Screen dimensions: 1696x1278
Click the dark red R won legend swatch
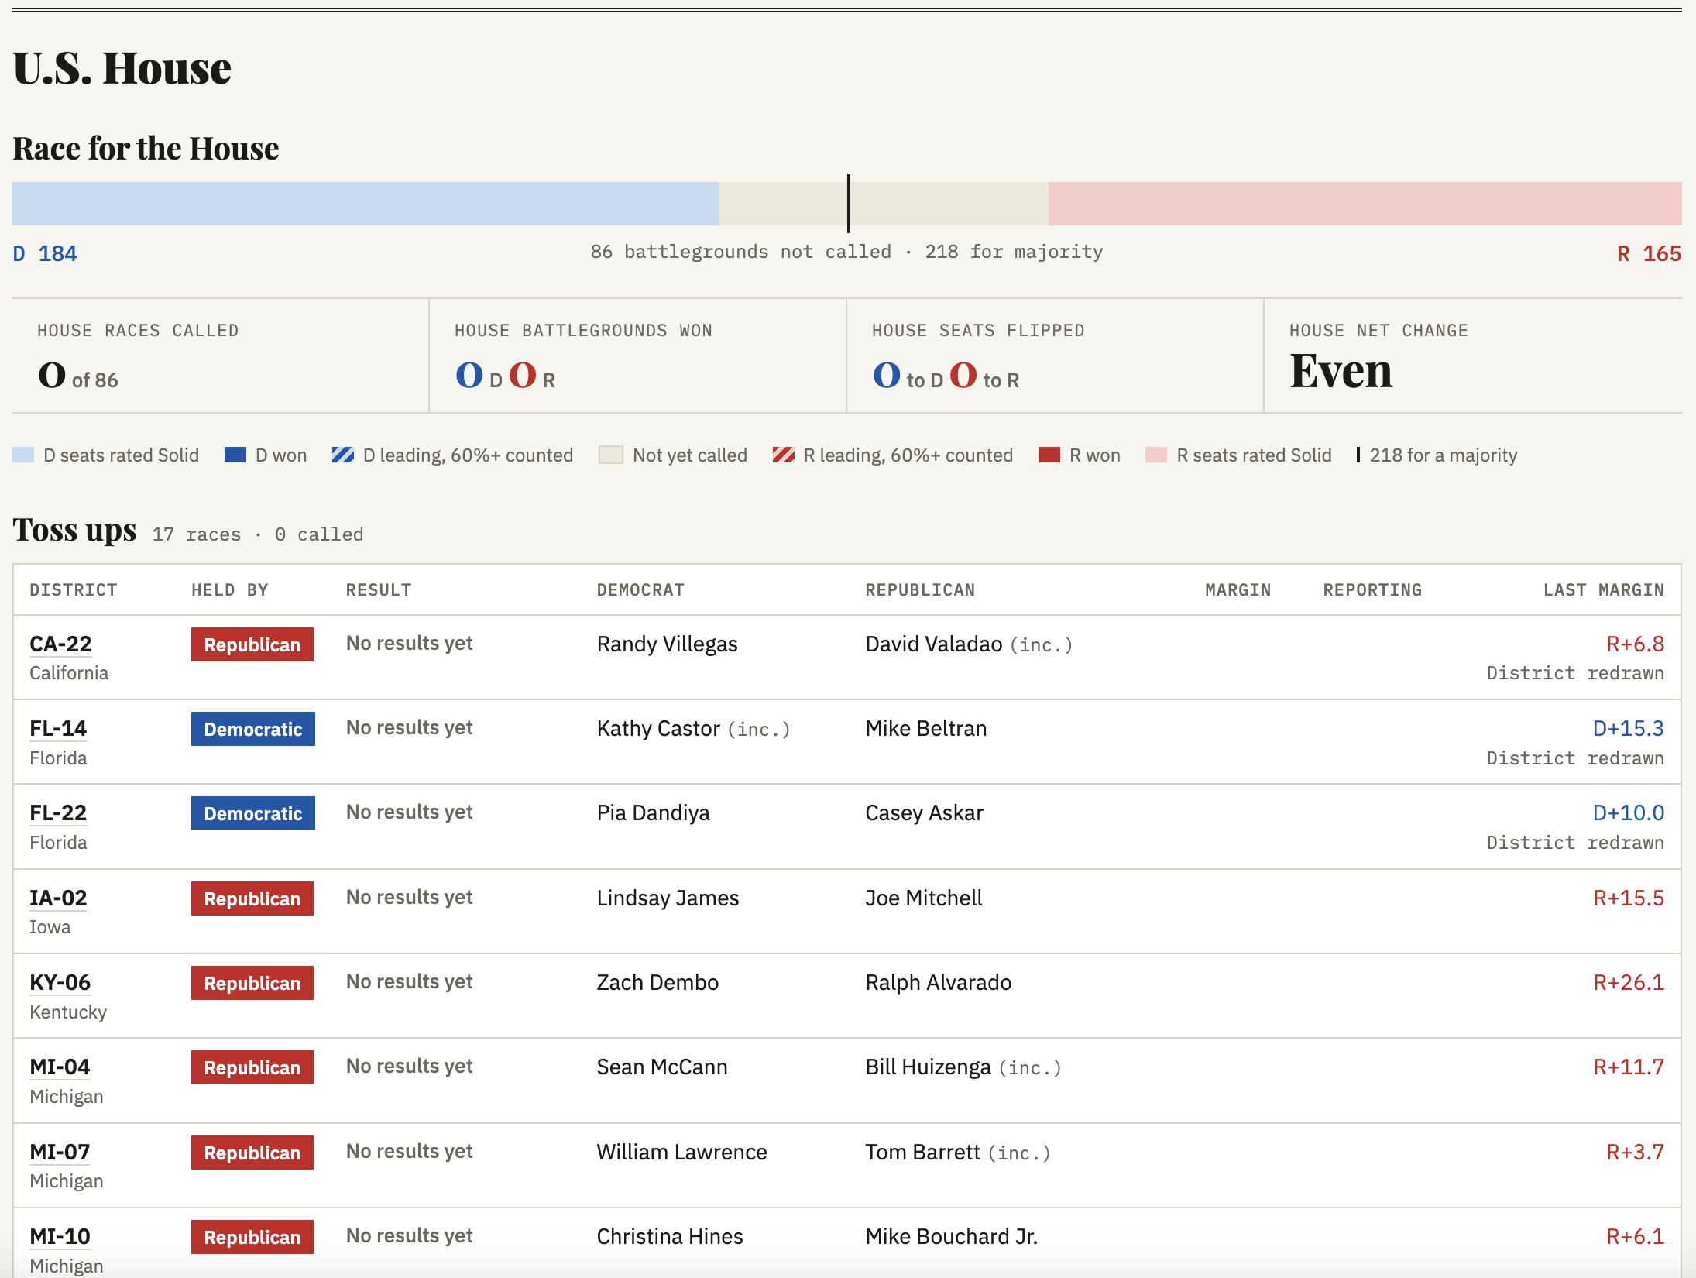click(x=1049, y=455)
